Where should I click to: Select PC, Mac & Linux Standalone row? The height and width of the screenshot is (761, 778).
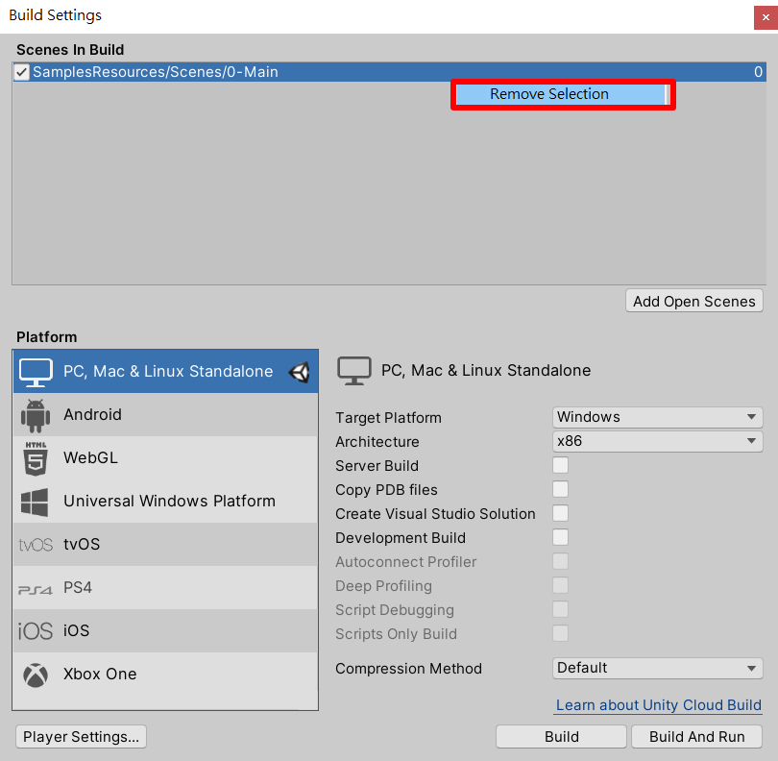[x=165, y=371]
